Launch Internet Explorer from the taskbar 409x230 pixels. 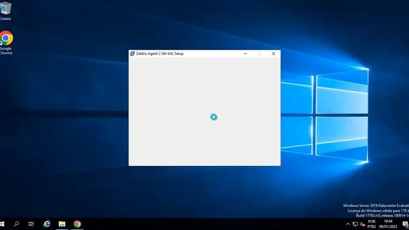click(47, 224)
